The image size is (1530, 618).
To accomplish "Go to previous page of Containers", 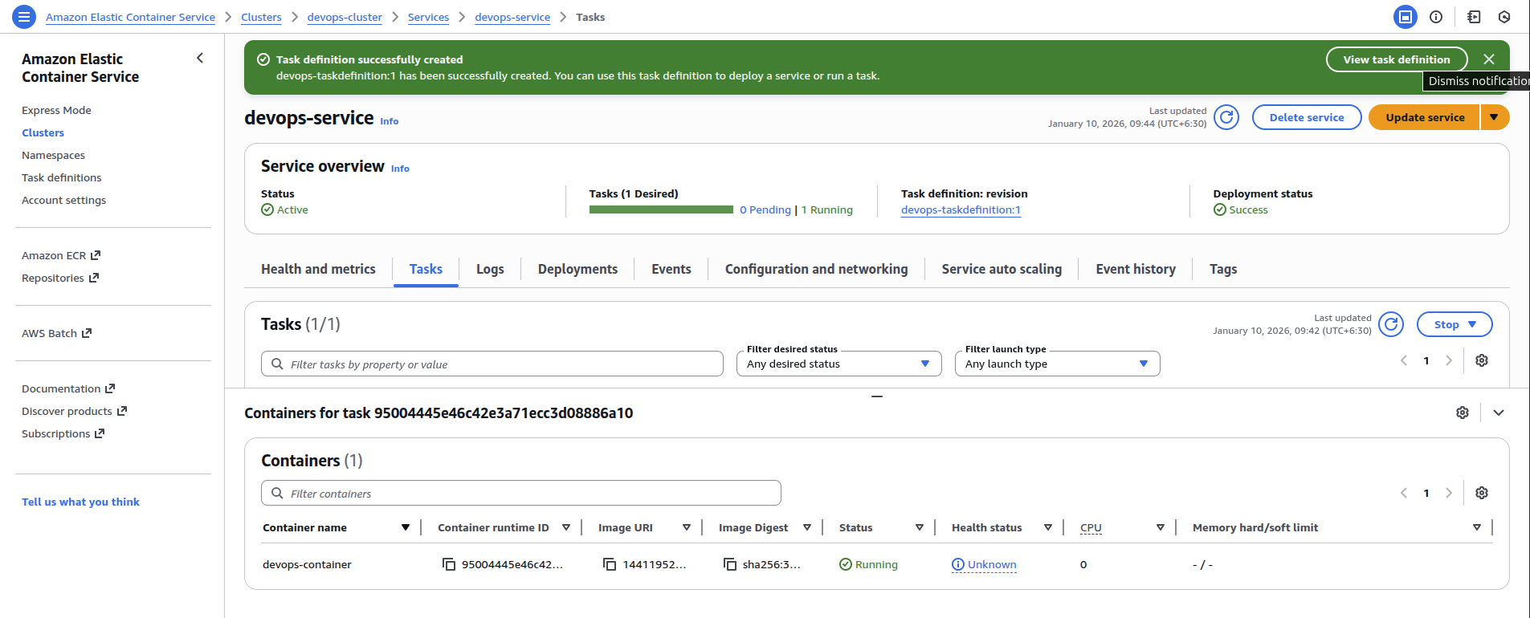I will pos(1404,493).
